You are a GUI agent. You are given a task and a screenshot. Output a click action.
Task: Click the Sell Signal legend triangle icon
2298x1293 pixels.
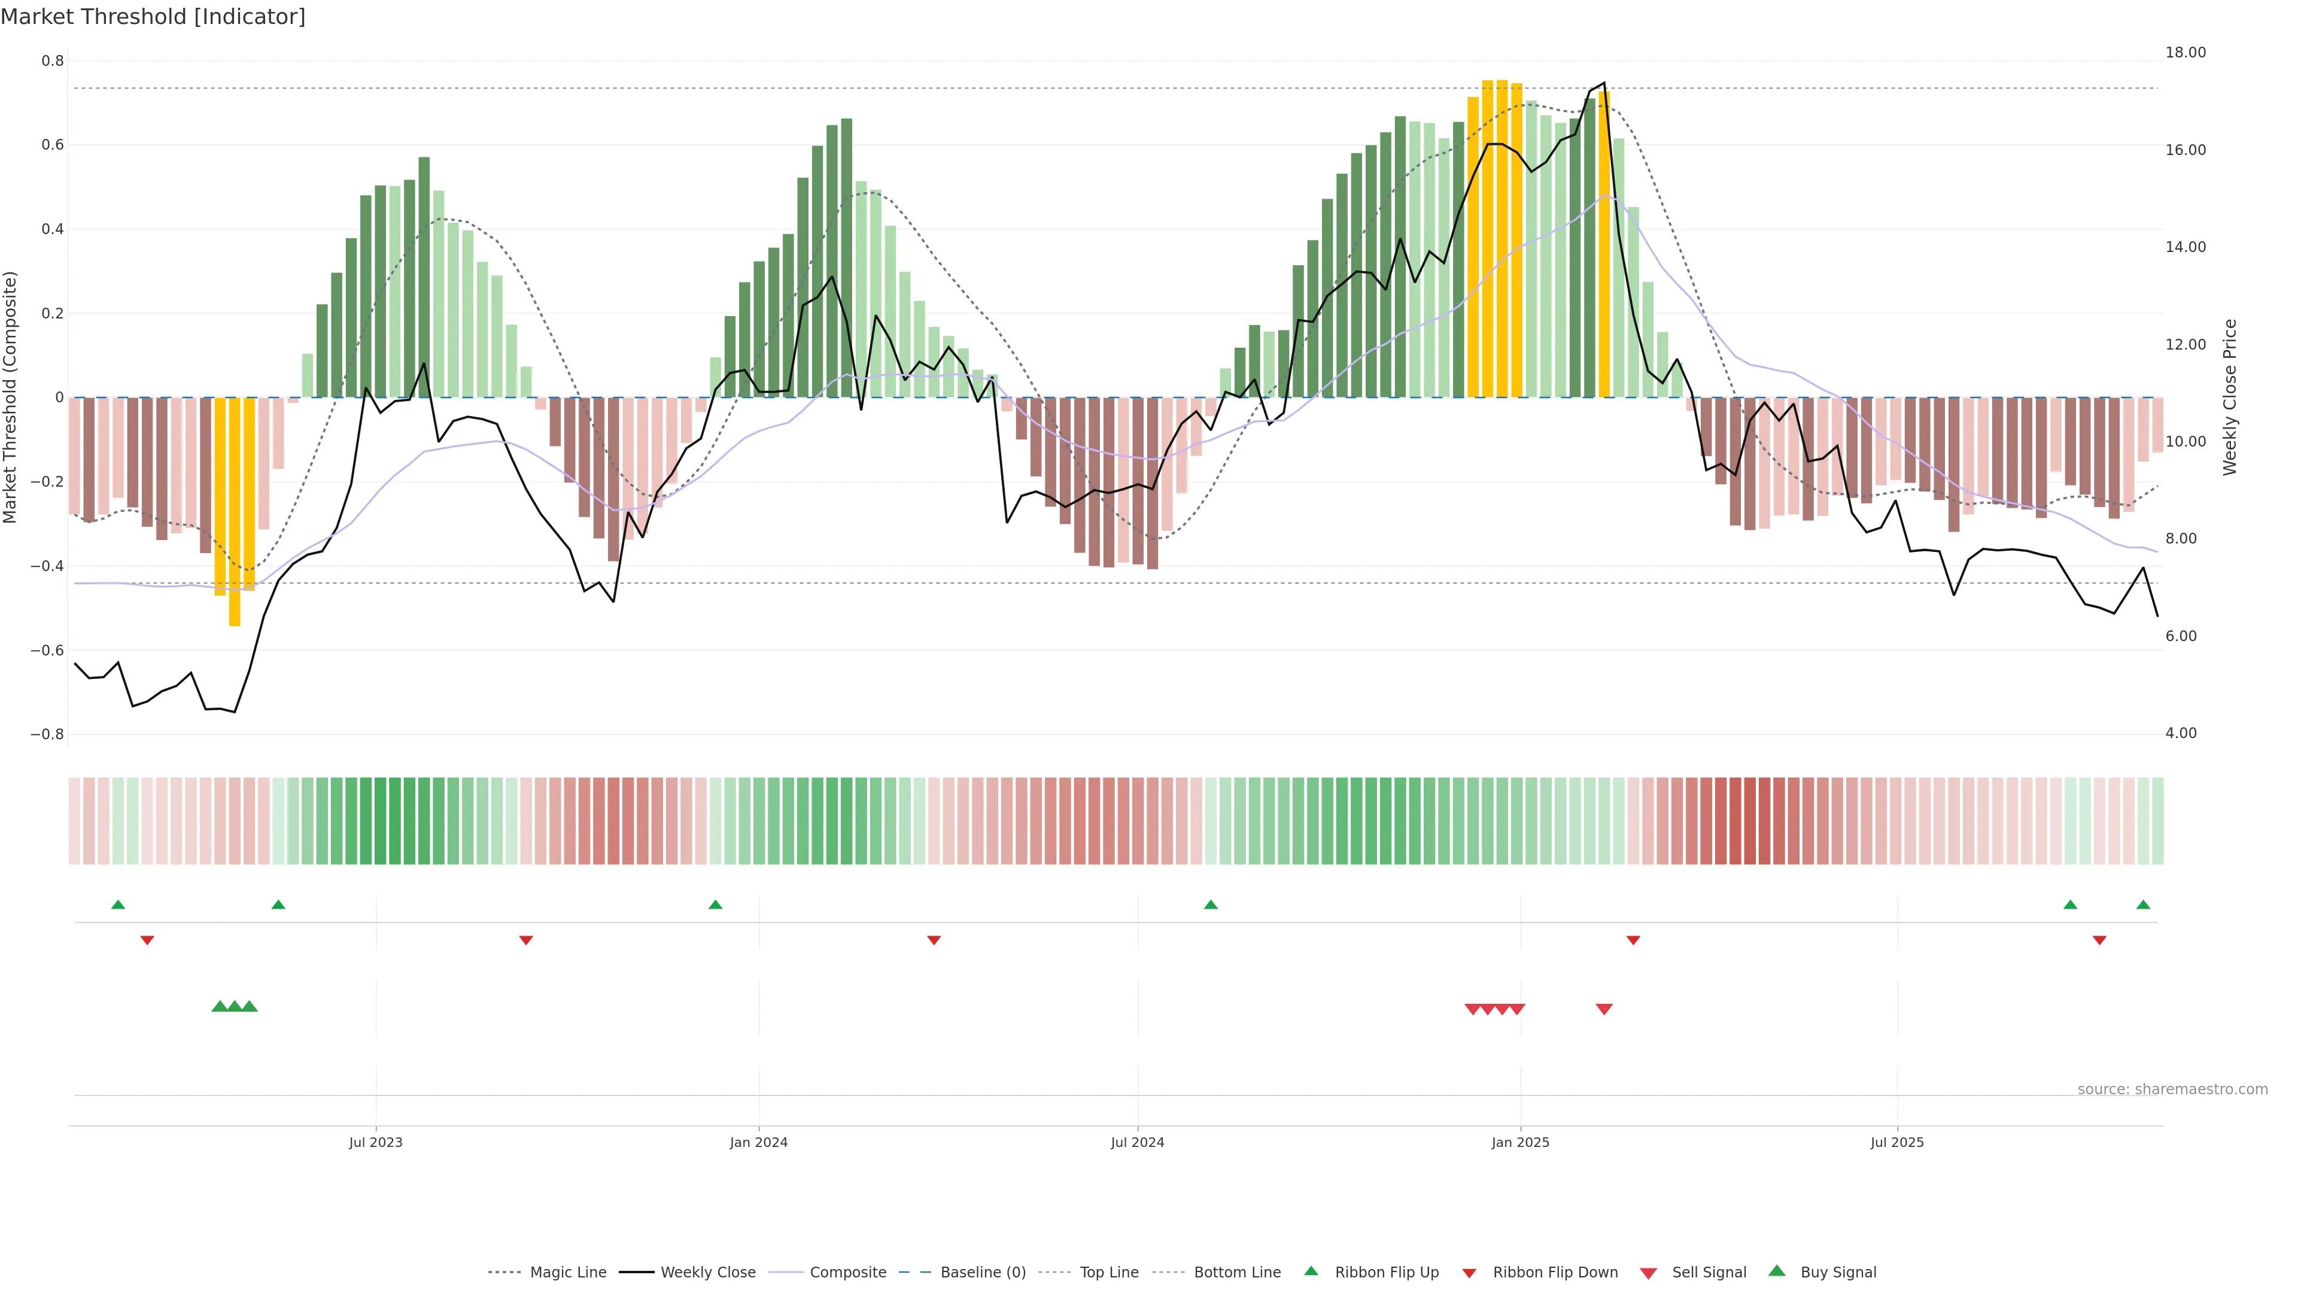pyautogui.click(x=1647, y=1273)
